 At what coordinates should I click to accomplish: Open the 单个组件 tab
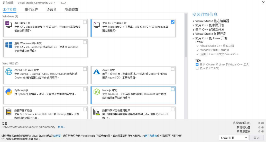pyautogui.click(x=31, y=9)
